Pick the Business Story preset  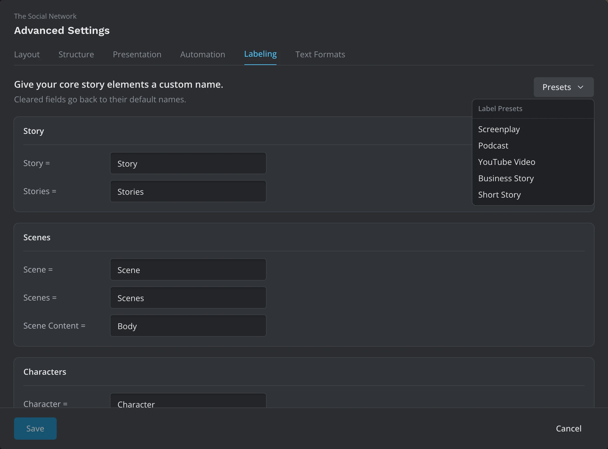[x=533, y=178]
